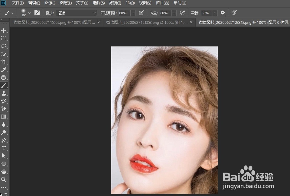Select the Gradient tool
The height and width of the screenshot is (196, 290).
pos(4,117)
